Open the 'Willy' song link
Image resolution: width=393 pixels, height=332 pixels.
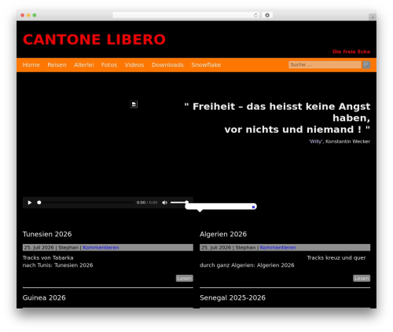315,141
